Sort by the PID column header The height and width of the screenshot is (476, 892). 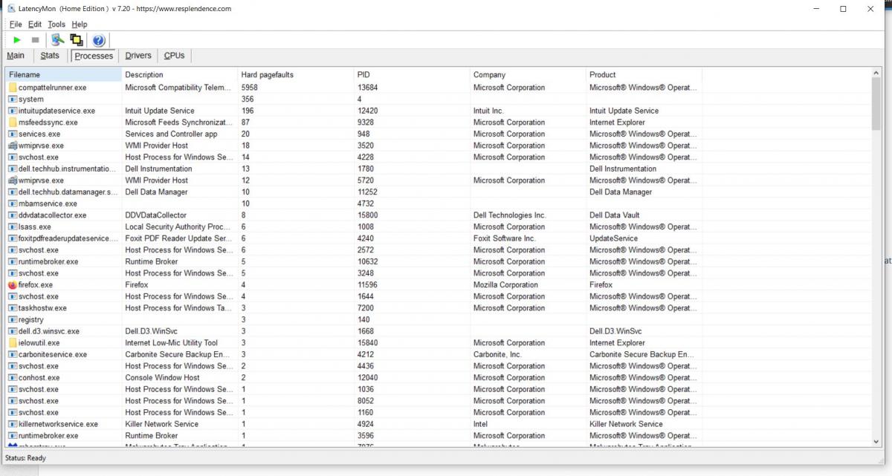412,75
